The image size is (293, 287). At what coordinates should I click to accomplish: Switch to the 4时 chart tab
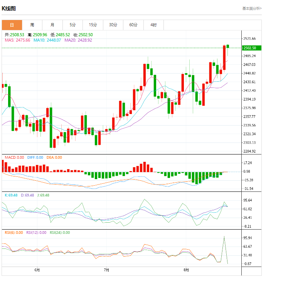153,25
